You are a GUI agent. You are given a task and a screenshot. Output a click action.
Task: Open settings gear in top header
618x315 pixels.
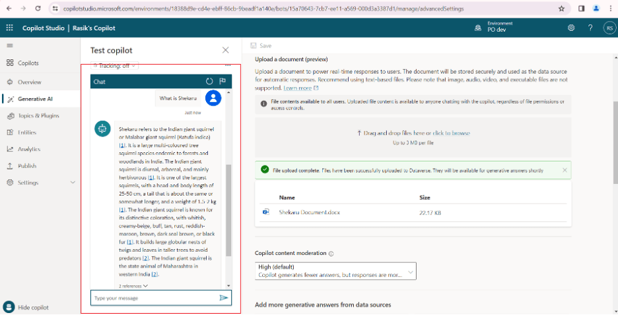(571, 28)
